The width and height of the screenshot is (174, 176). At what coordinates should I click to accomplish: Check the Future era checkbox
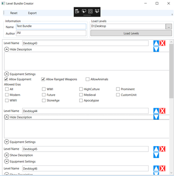pyautogui.click(x=44, y=95)
